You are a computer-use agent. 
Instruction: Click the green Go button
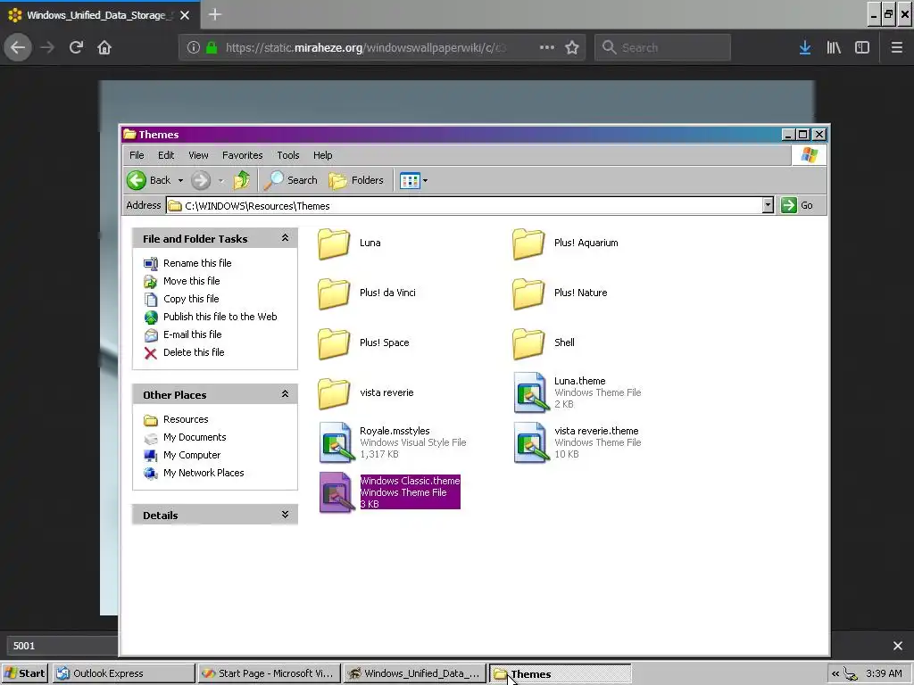pos(797,205)
